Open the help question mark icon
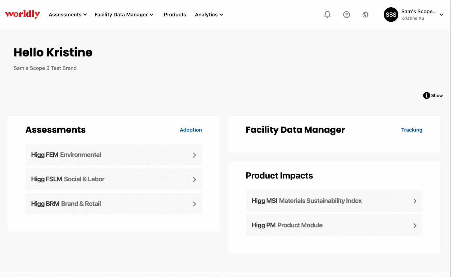The width and height of the screenshot is (451, 277). point(346,15)
